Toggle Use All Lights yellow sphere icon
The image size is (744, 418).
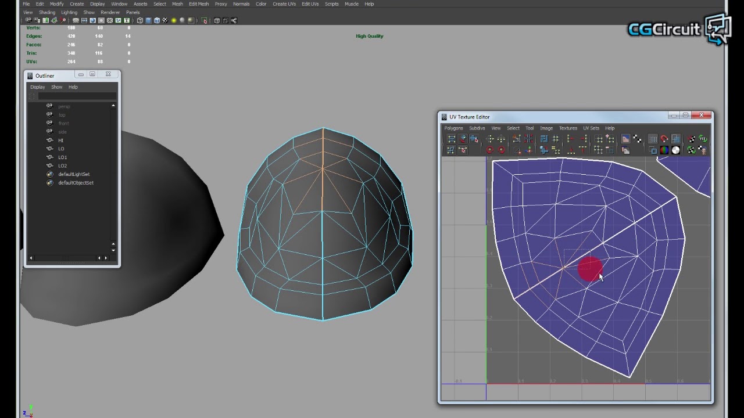coord(174,20)
